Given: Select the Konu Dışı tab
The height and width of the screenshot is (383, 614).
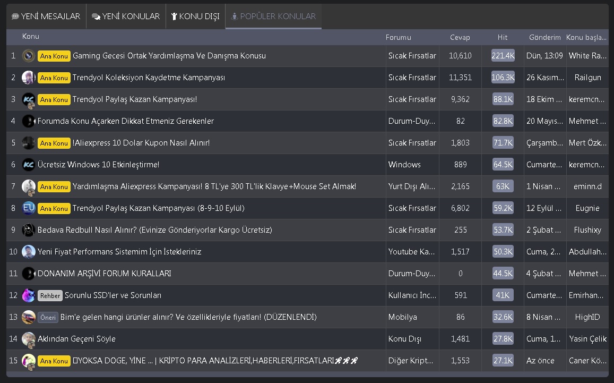Looking at the screenshot, I should point(195,16).
